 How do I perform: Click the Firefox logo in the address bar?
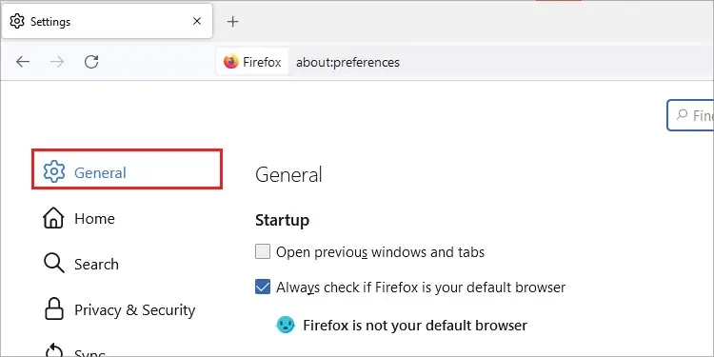231,62
